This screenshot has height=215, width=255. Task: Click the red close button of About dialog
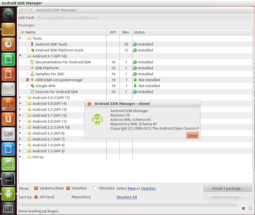tap(89, 104)
